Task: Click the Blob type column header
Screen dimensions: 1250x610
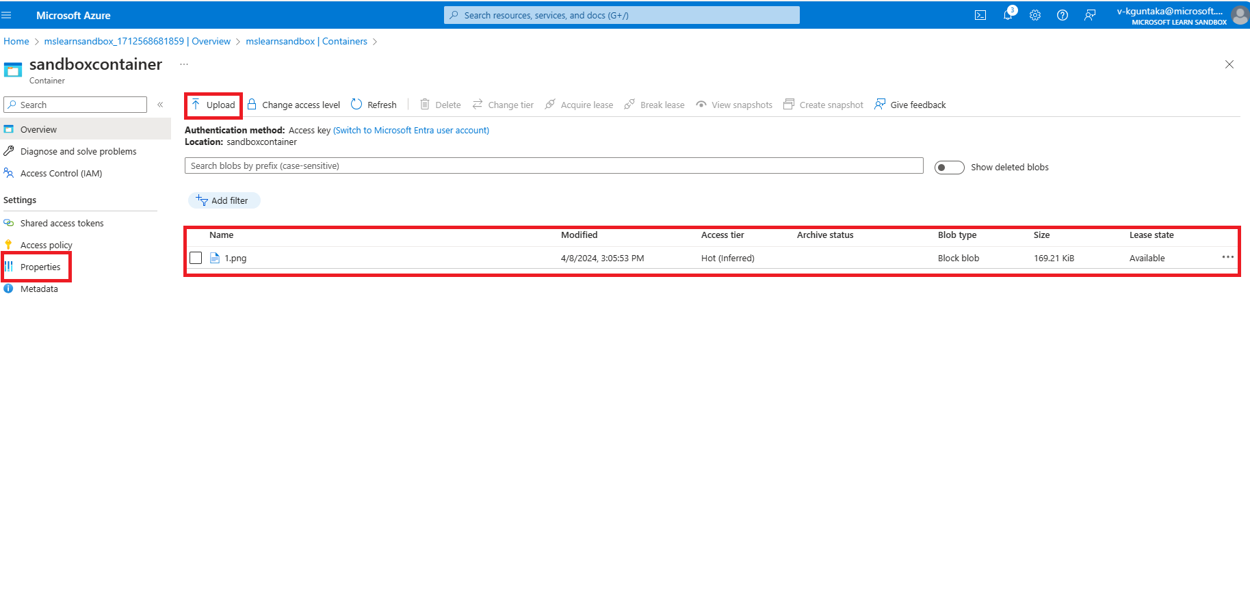Action: 957,235
